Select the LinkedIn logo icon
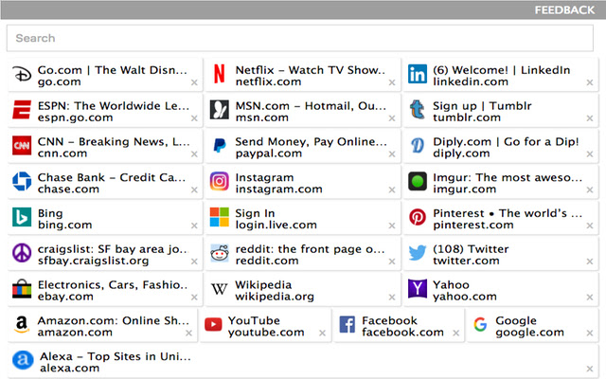 418,74
